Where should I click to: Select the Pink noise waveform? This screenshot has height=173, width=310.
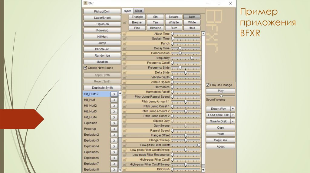coord(137,28)
